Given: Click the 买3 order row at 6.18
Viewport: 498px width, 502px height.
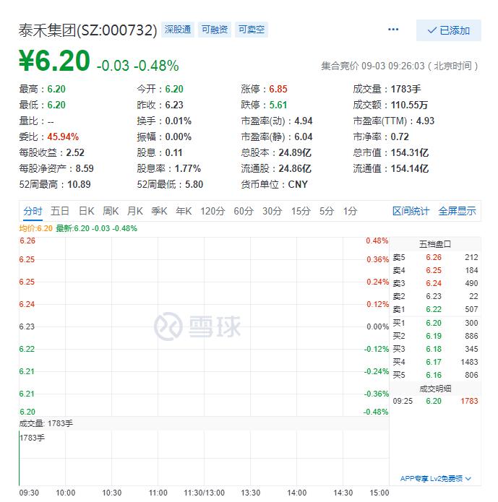Looking at the screenshot, I should tap(435, 349).
